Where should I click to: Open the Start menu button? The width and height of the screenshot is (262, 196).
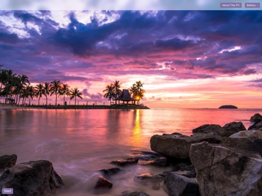click(x=7, y=191)
